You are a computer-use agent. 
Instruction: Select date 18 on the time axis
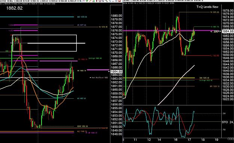point(203,140)
